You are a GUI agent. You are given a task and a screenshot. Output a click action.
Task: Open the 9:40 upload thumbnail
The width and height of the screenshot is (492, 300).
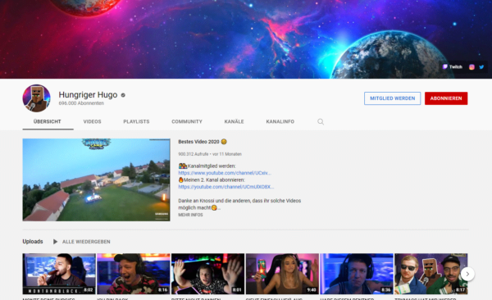(x=282, y=274)
